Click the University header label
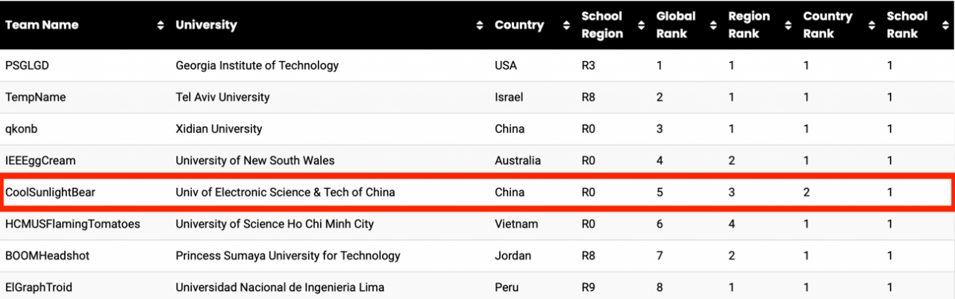 pyautogui.click(x=206, y=25)
